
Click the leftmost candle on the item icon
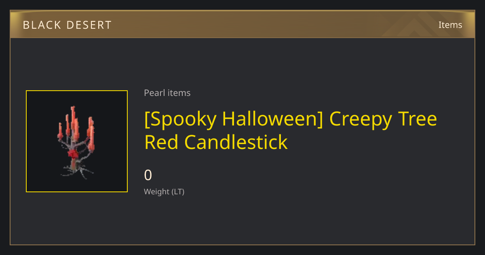[x=60, y=130]
